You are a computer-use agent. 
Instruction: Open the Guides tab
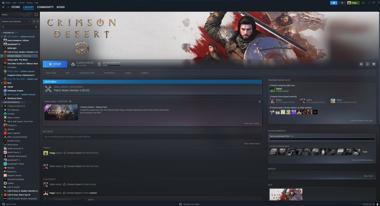click(x=128, y=73)
